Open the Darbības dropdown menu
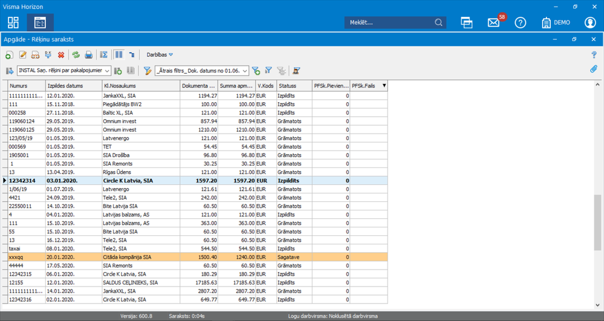 [x=160, y=55]
